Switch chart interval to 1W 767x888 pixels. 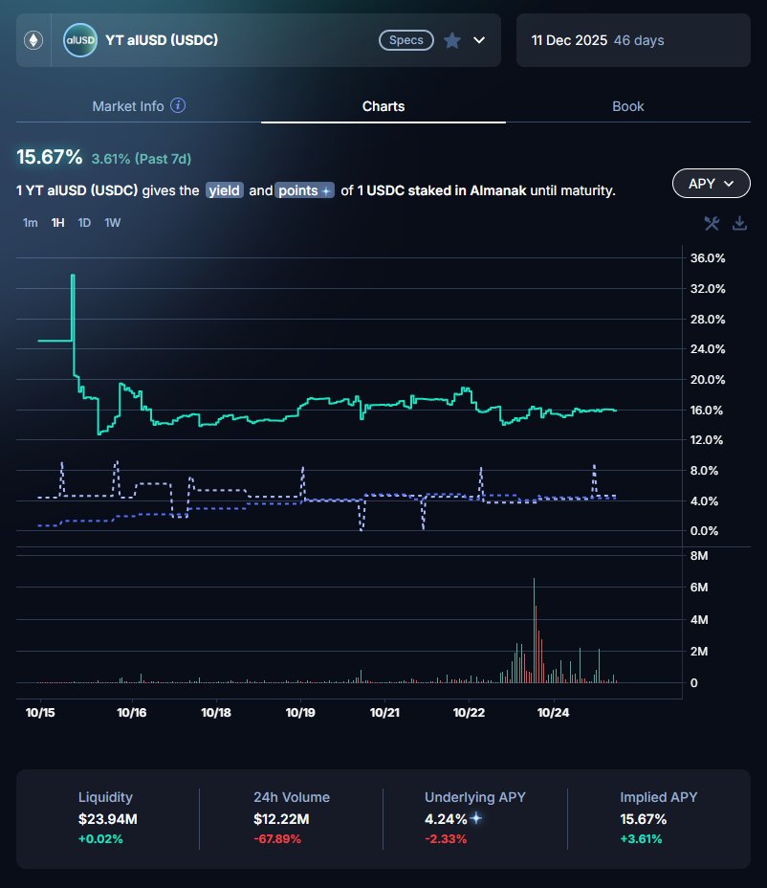coord(112,223)
